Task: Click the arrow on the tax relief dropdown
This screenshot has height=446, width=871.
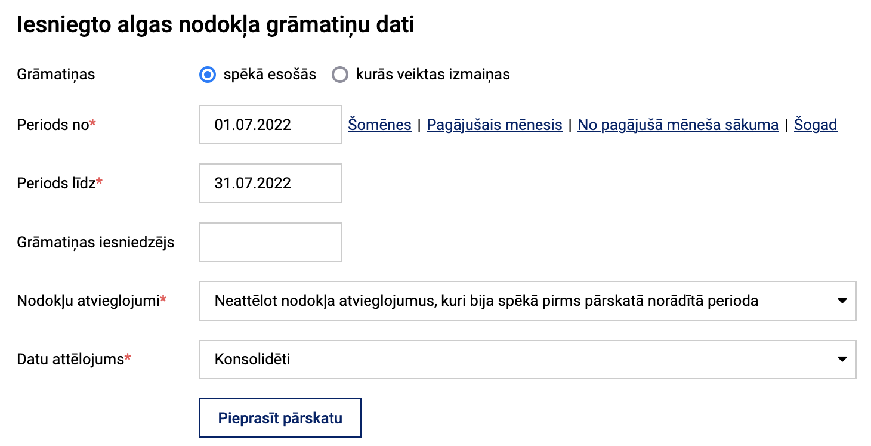Action: click(842, 301)
